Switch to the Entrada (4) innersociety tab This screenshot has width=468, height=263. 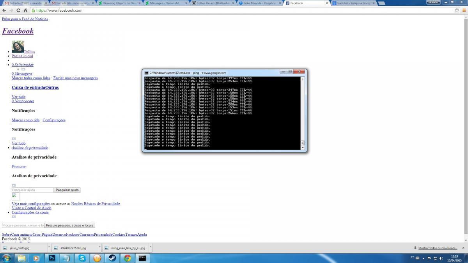(73, 3)
